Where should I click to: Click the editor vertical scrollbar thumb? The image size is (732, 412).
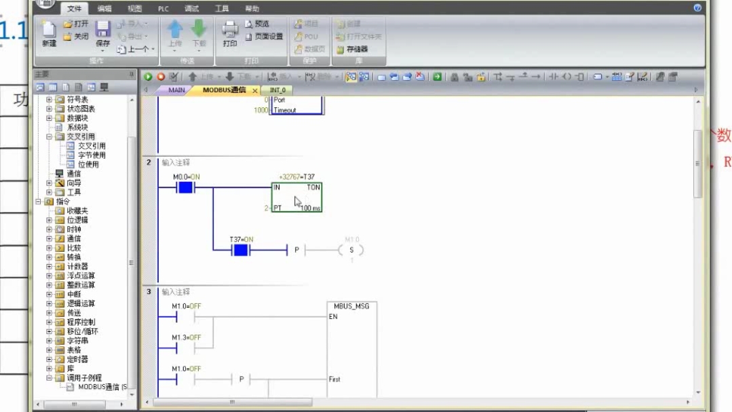pos(698,164)
